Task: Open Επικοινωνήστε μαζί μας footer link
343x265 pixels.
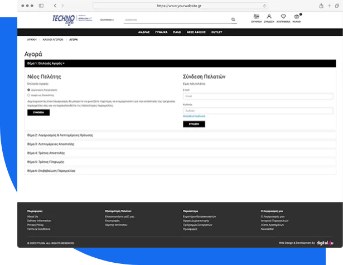Action: pyautogui.click(x=120, y=216)
